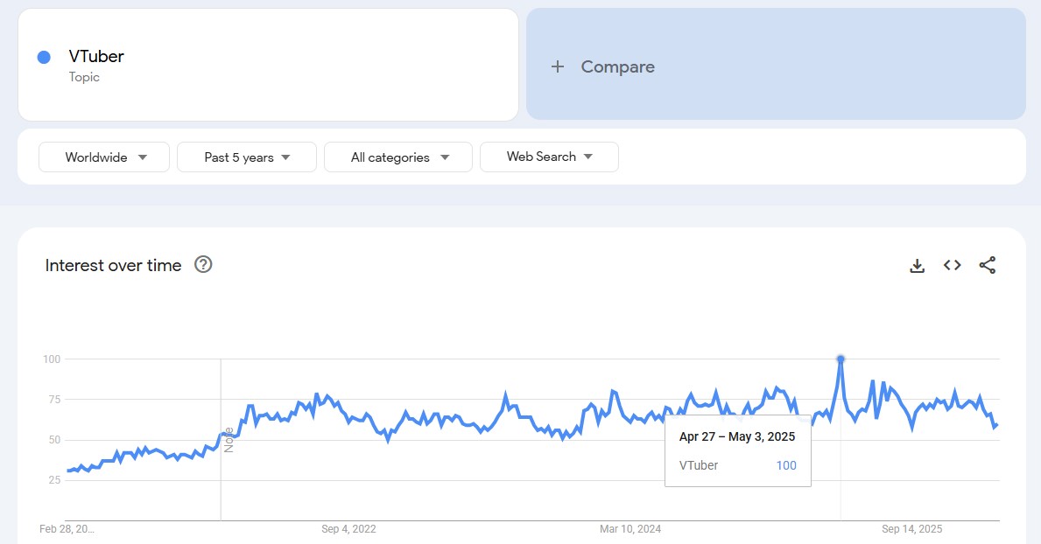Open the Worldwide region dropdown
Image resolution: width=1041 pixels, height=544 pixels.
[104, 157]
